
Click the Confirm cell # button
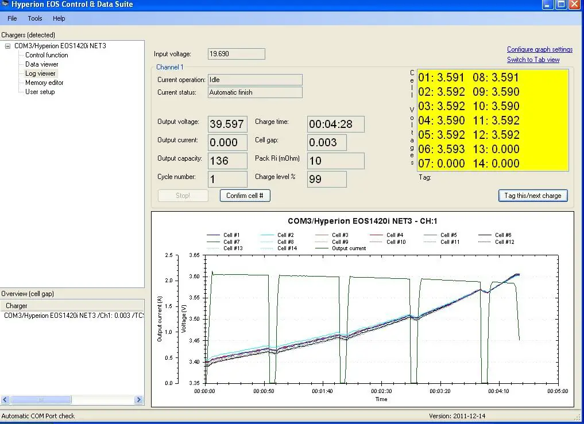coord(245,196)
